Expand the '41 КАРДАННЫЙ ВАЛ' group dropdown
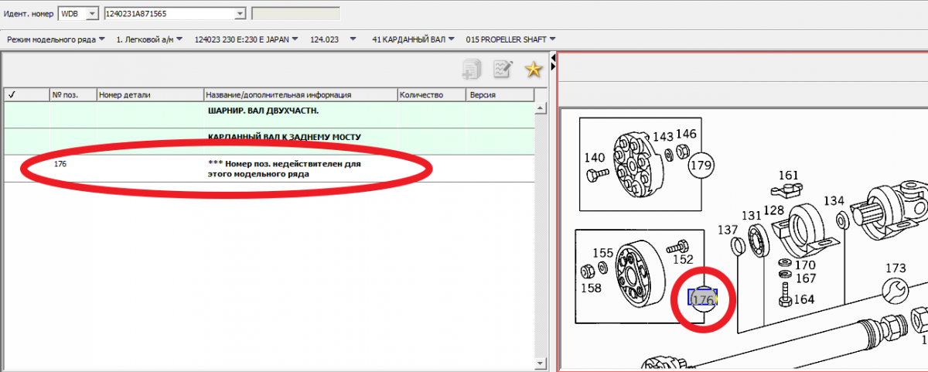The width and height of the screenshot is (928, 372). [415, 39]
